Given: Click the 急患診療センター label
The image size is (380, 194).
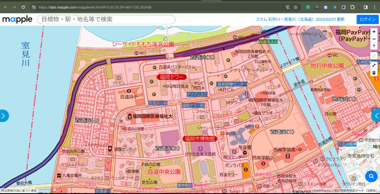Looking at the screenshot, I should (232, 84).
